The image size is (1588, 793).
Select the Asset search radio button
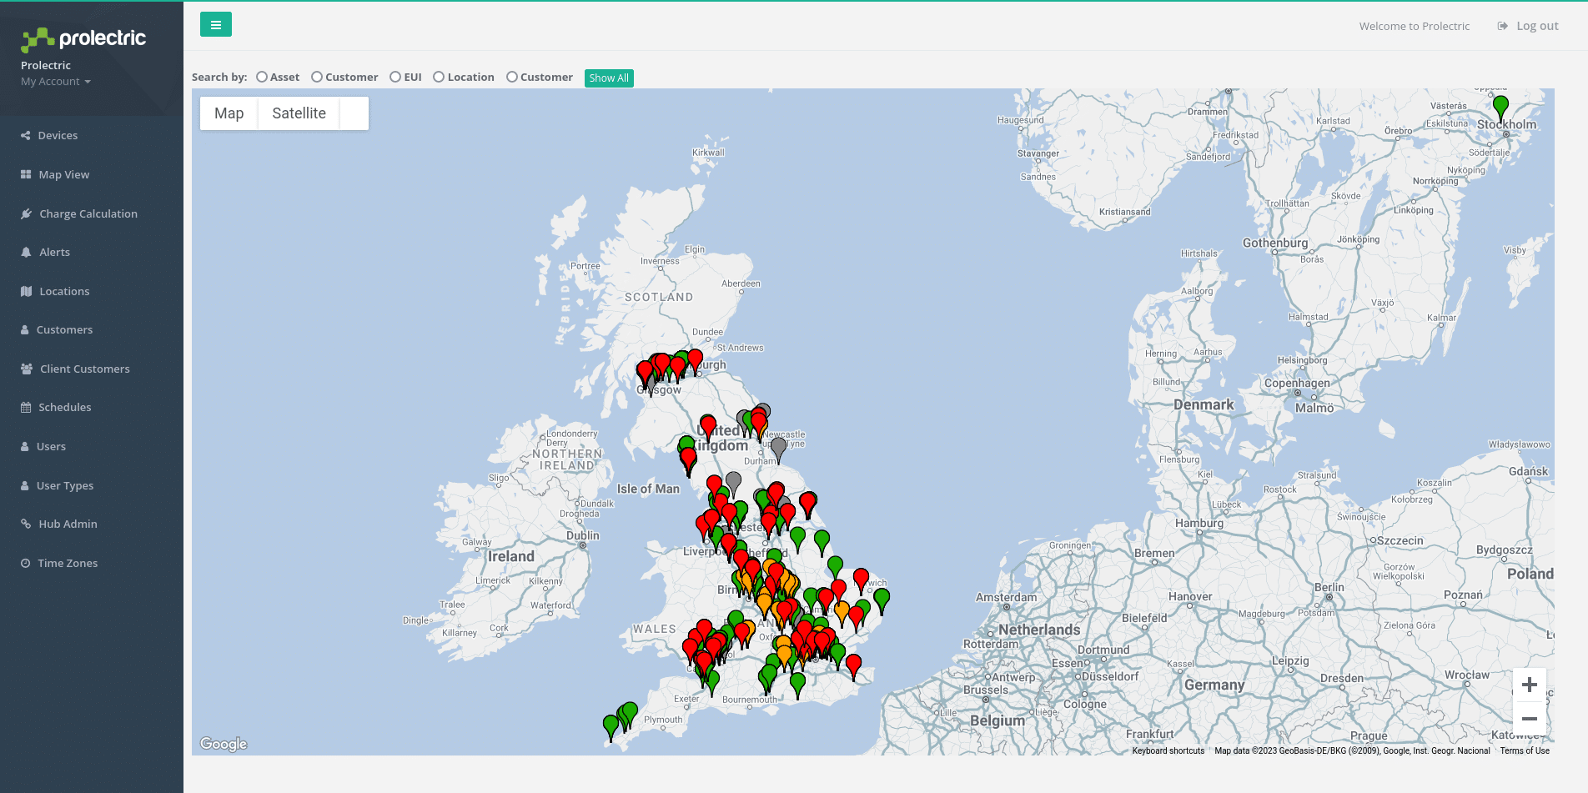pyautogui.click(x=262, y=77)
